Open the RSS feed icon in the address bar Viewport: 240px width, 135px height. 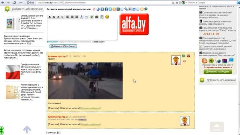point(173,3)
